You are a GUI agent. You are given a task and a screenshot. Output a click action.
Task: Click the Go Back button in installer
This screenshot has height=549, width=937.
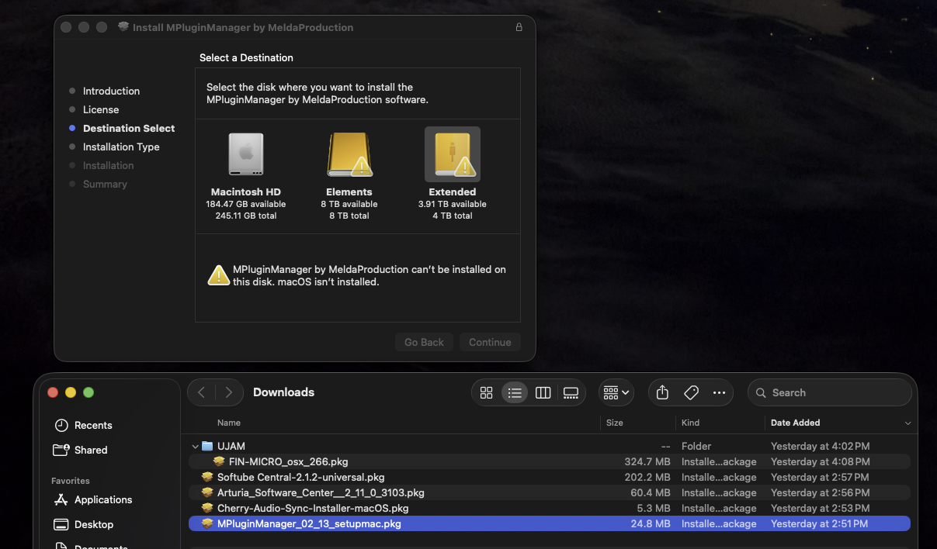click(424, 342)
